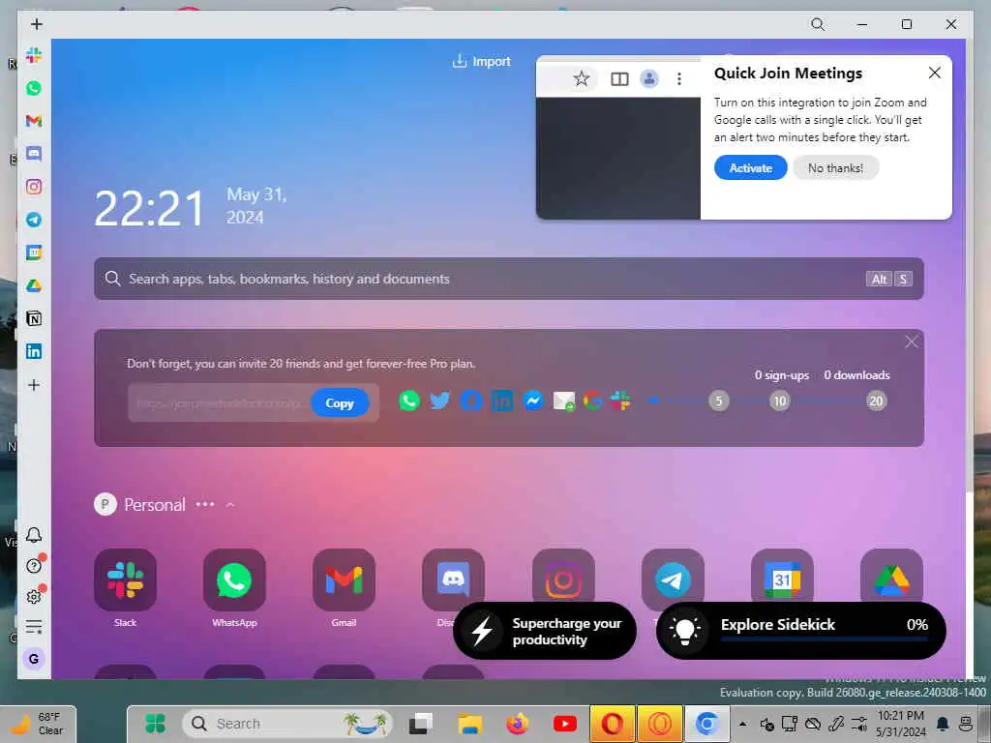
Task: Click the search magnifier in title bar
Action: pyautogui.click(x=817, y=24)
